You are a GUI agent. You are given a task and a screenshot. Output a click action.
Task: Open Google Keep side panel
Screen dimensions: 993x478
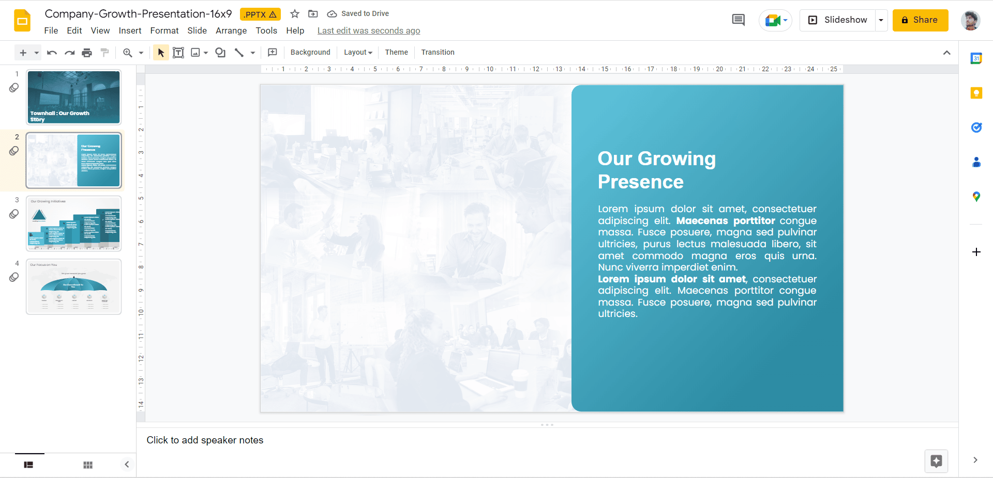pos(976,93)
